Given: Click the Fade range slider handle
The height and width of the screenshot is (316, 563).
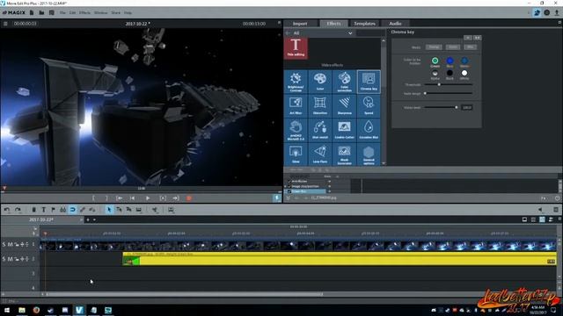Looking at the screenshot, I should 425,94.
